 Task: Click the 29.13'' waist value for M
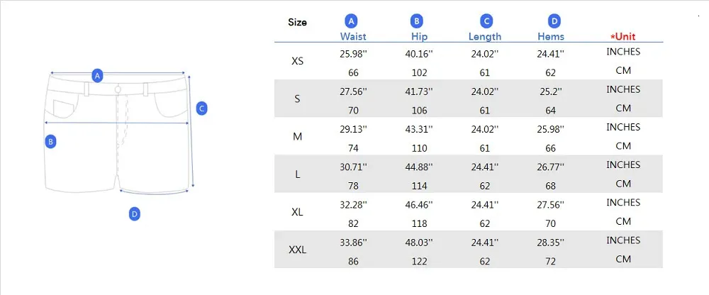click(353, 129)
